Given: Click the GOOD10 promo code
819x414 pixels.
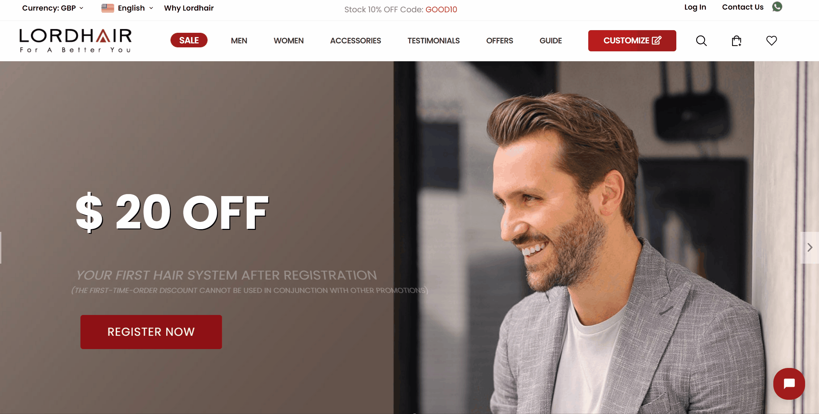Looking at the screenshot, I should [441, 9].
